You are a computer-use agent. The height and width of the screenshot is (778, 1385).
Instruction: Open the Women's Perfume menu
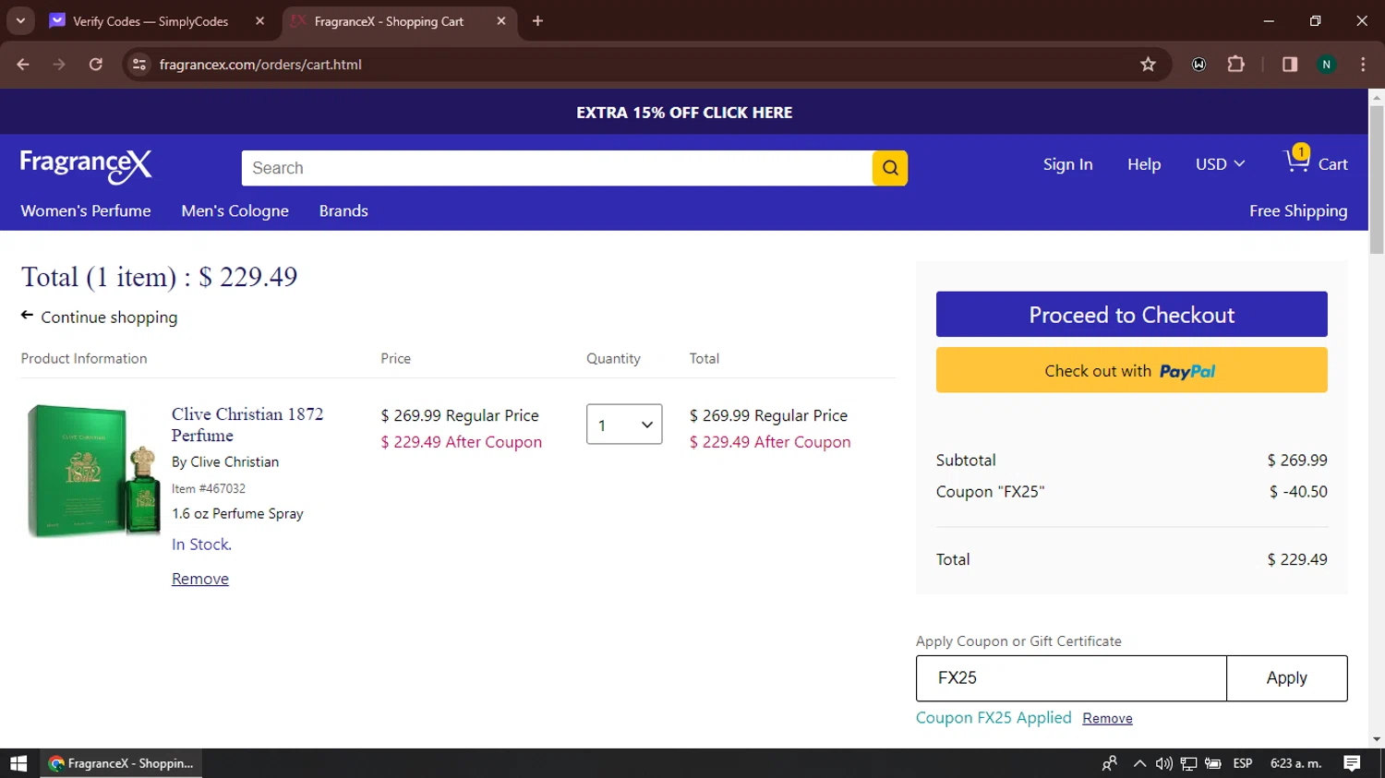click(86, 211)
